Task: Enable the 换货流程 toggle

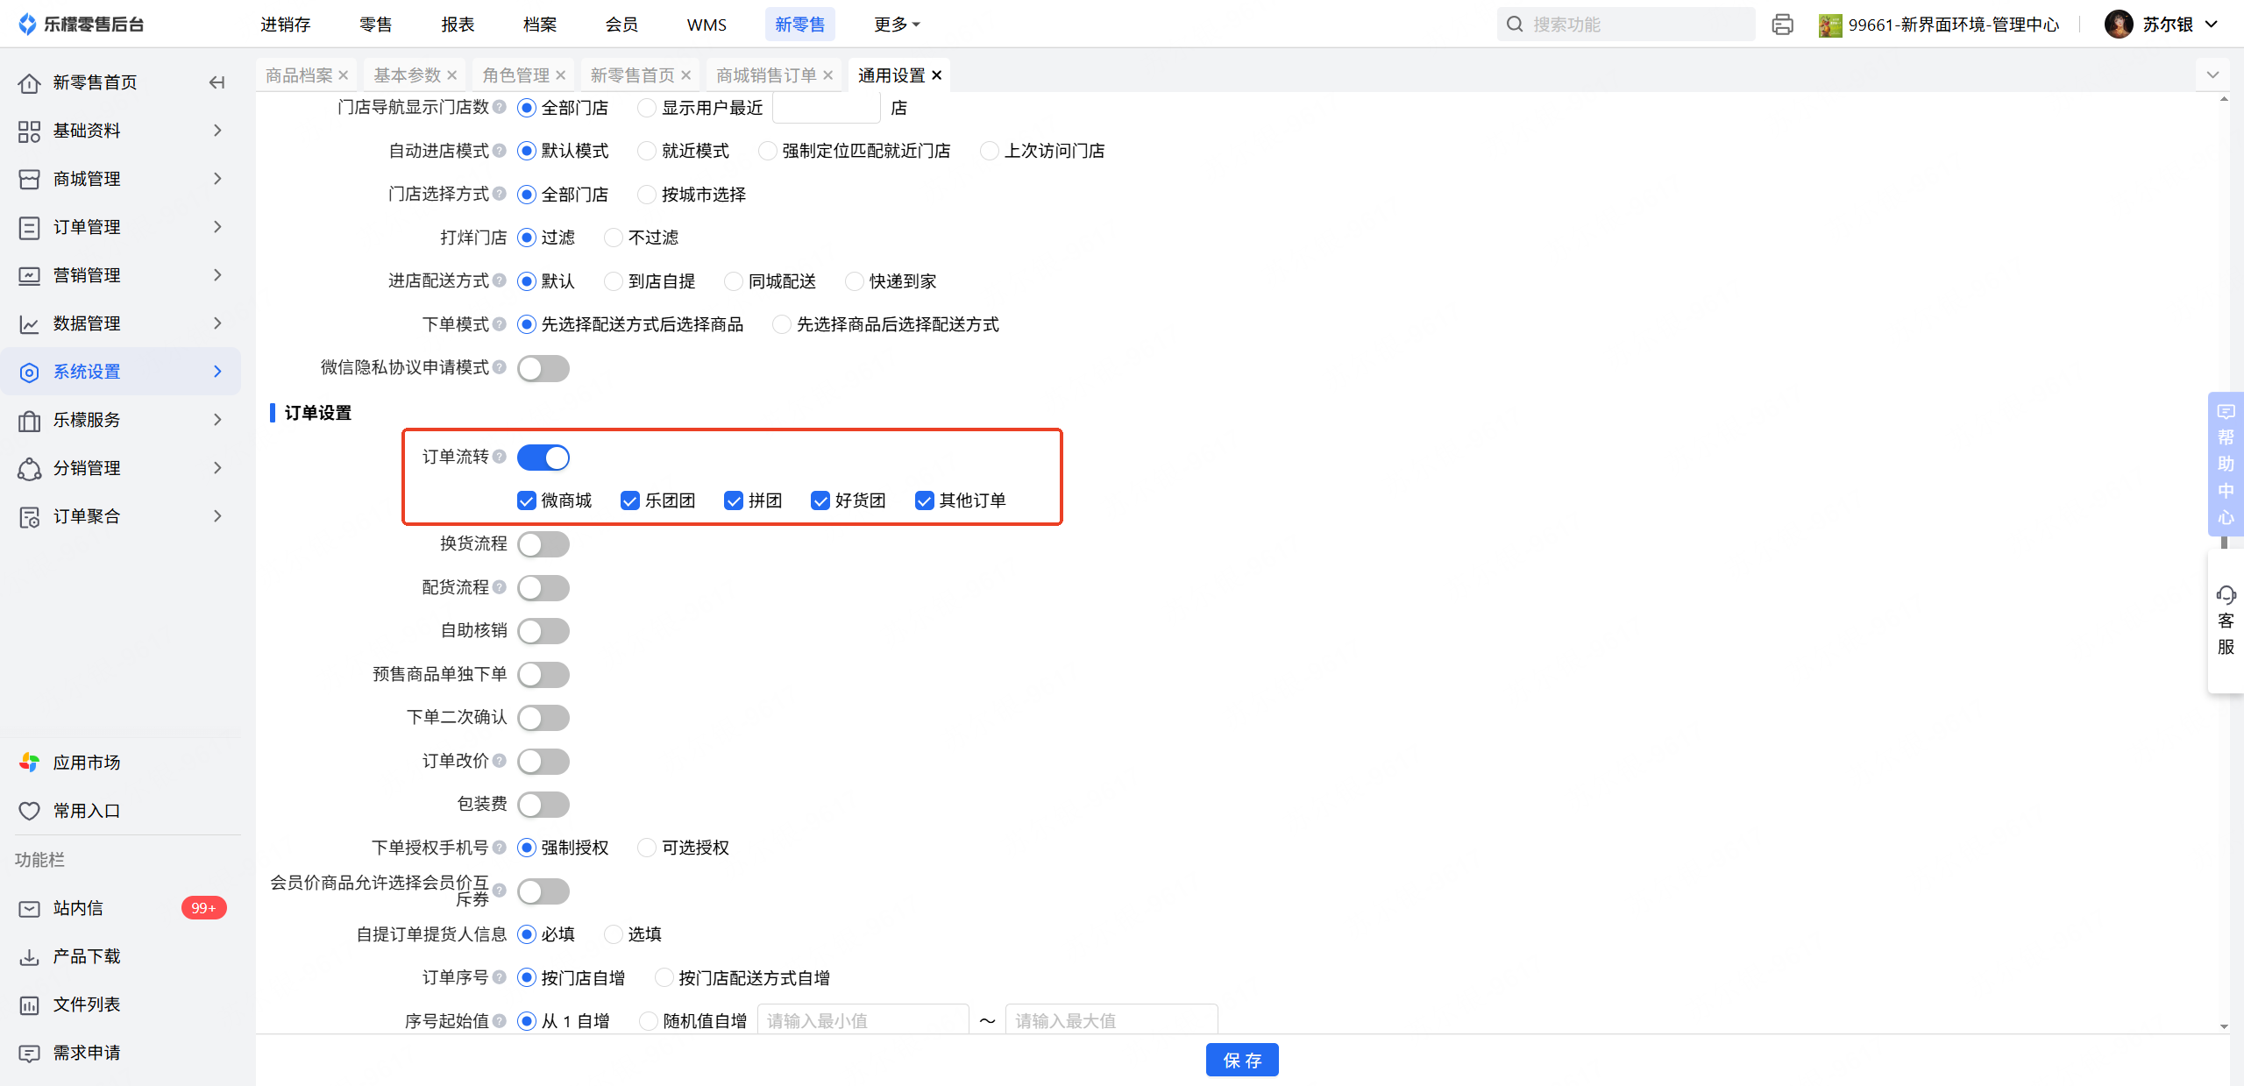Action: pos(543,544)
